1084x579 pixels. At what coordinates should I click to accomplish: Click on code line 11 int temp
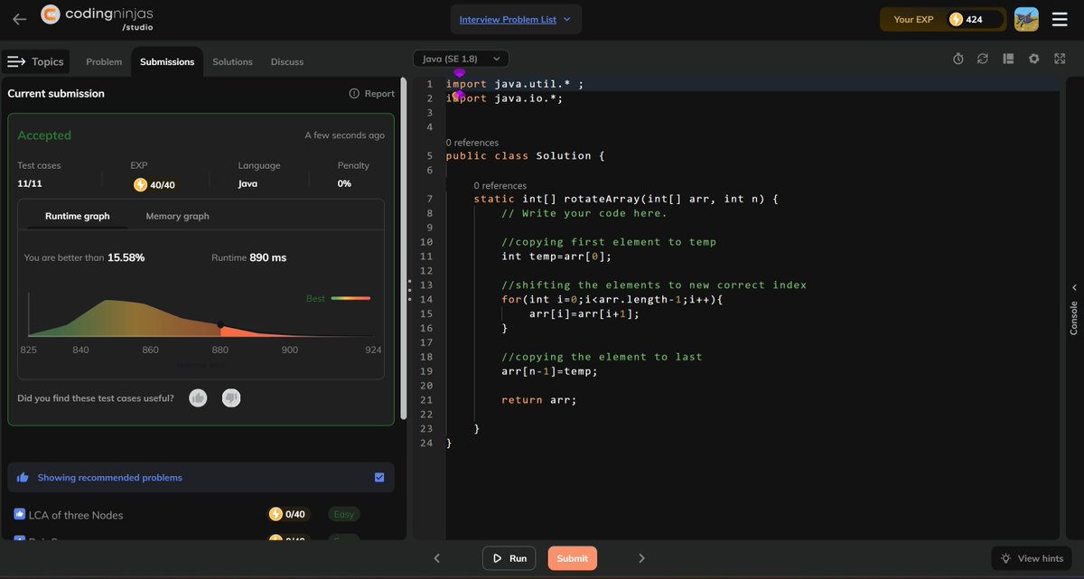557,257
